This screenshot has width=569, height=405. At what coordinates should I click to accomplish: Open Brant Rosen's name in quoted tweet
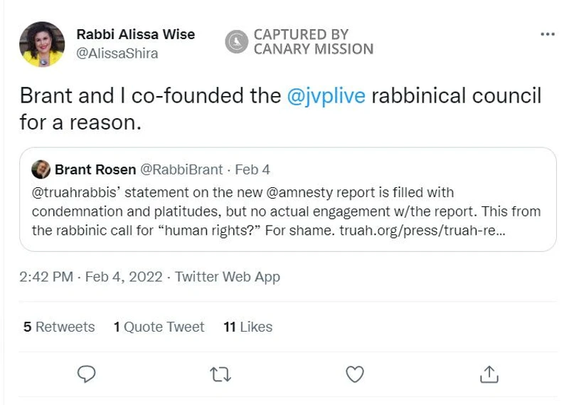point(95,169)
